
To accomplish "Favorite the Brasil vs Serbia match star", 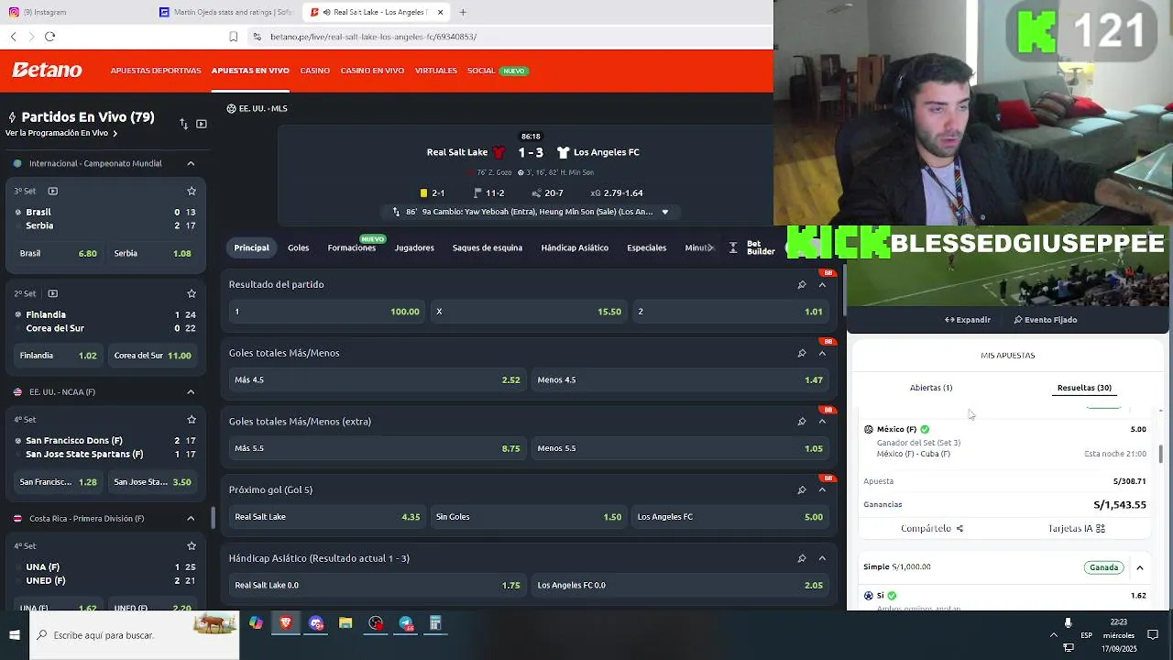I will click(x=192, y=191).
